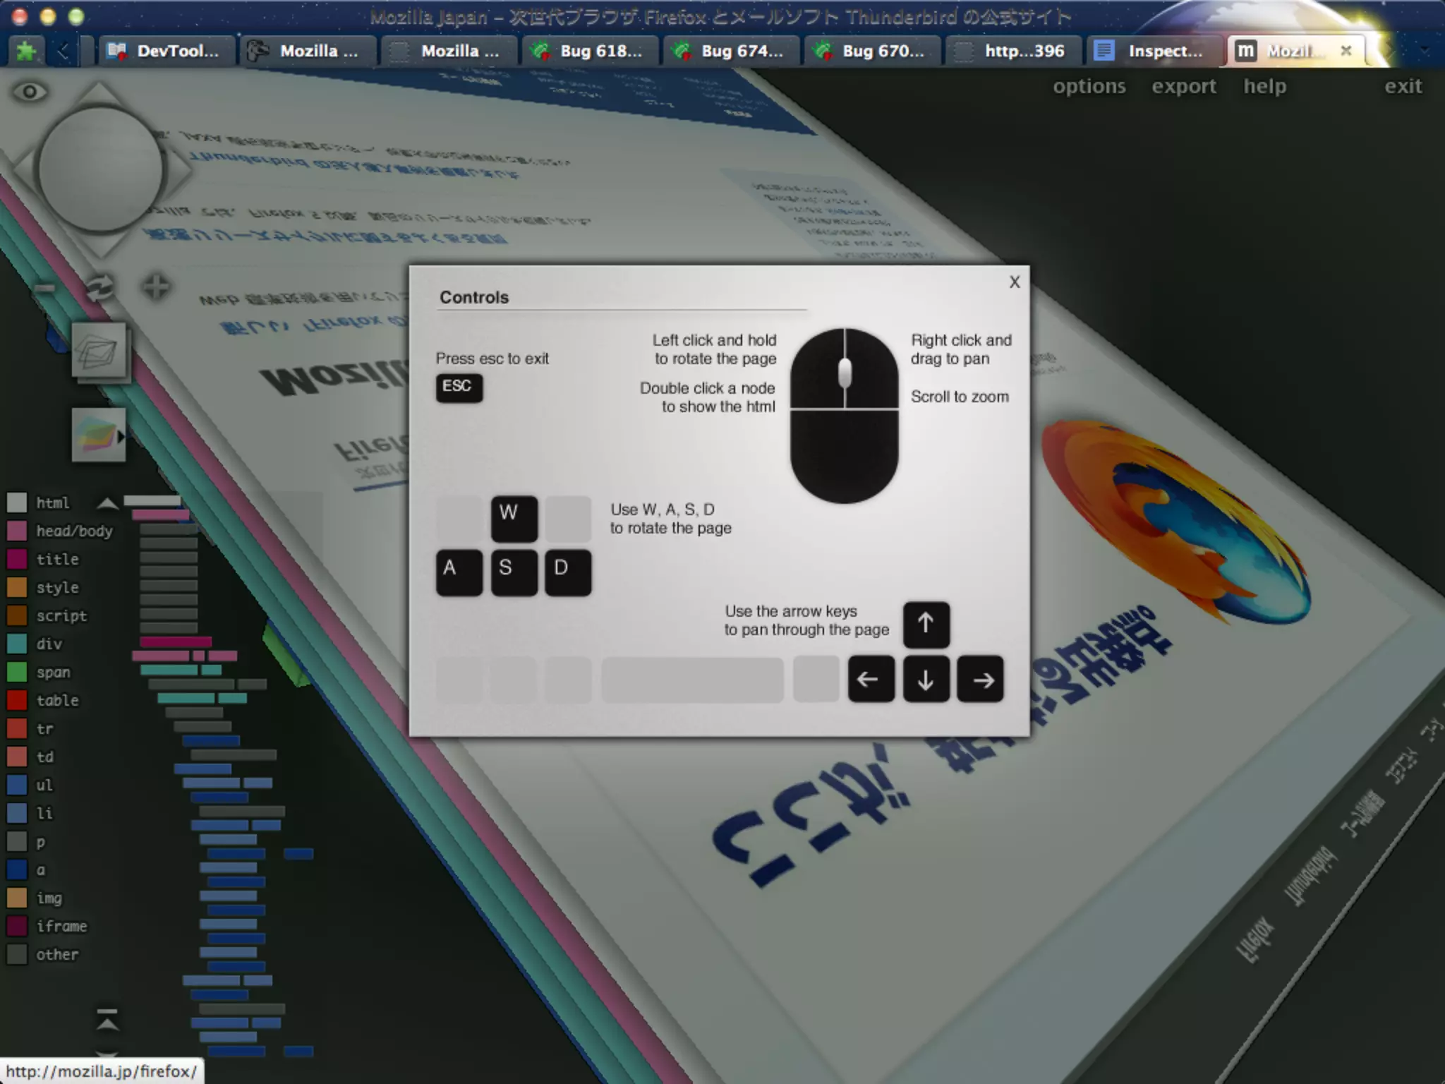The width and height of the screenshot is (1445, 1084).
Task: Open the options menu
Action: click(1089, 86)
